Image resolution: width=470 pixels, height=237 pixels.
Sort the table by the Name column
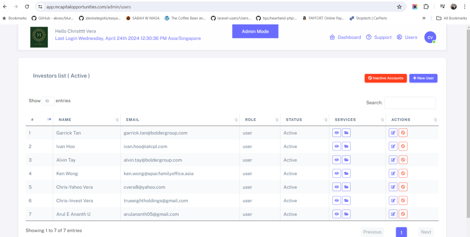(x=86, y=120)
